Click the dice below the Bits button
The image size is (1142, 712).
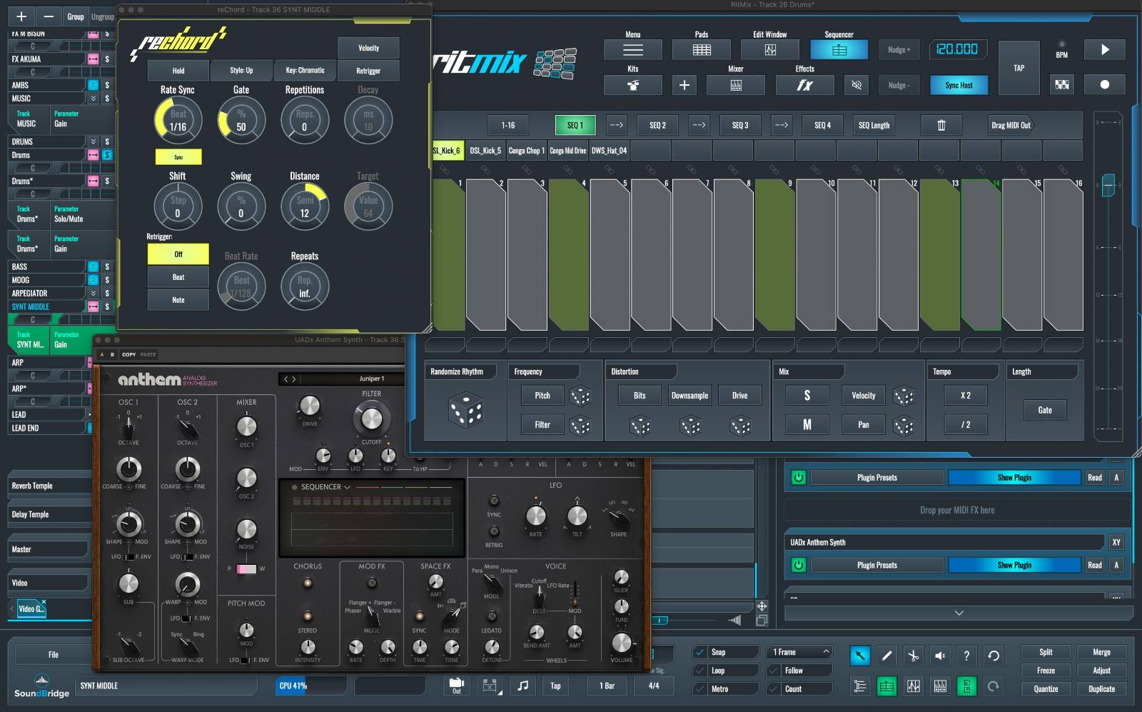[x=640, y=426]
